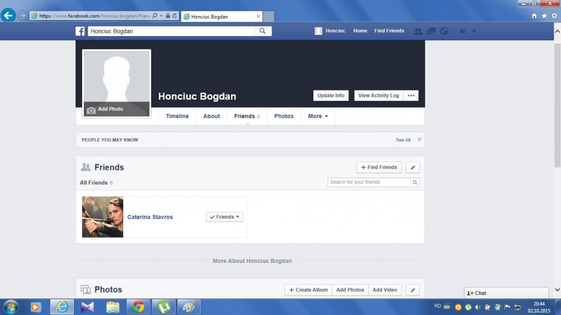The width and height of the screenshot is (561, 315).
Task: Close the Honciuc Bogdan browser tab
Action: pos(258,16)
